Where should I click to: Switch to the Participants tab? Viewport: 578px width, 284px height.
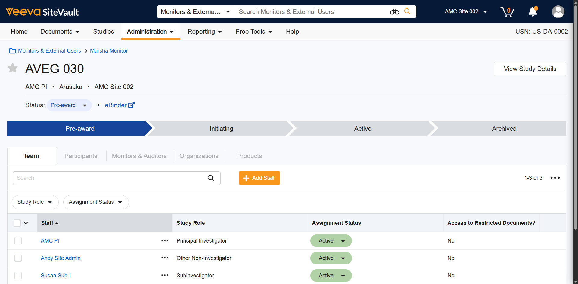81,156
